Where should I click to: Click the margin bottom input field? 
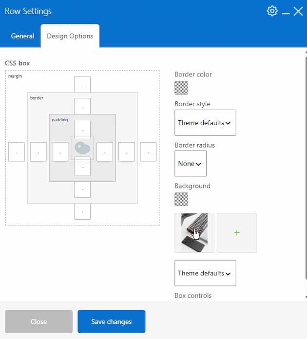(x=82, y=211)
